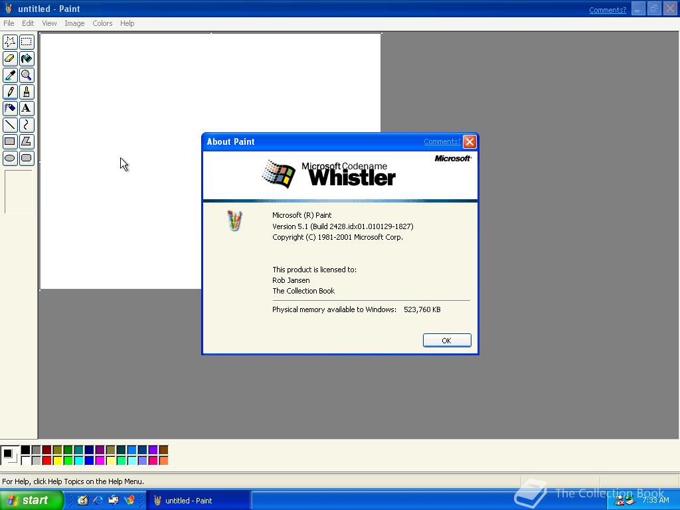Screen dimensions: 680x510
Task: Click Comments? link in Paint's title bar
Action: [607, 10]
